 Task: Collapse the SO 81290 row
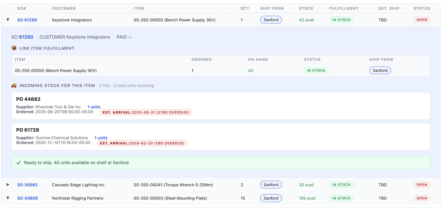tap(8, 20)
